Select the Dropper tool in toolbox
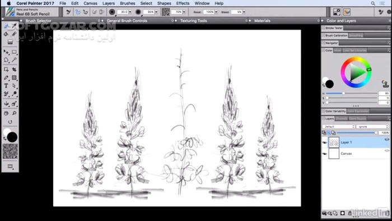Screen dimensions: 392x221 tap(14, 26)
